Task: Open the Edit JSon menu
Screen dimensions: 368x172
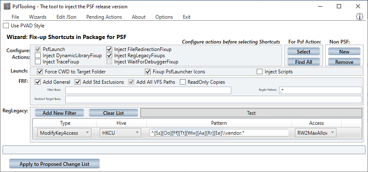Action: pos(66,17)
